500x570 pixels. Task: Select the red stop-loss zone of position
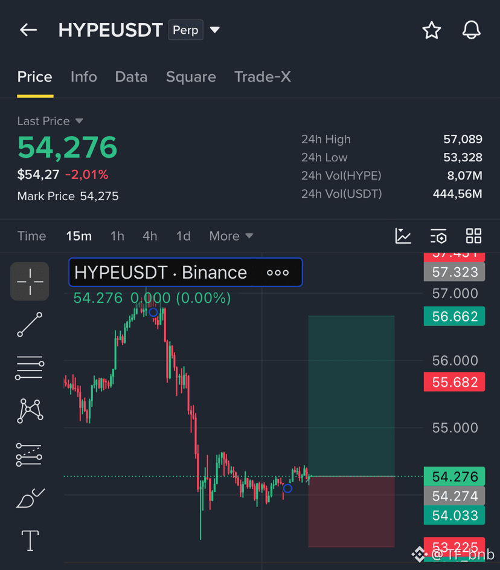tap(351, 511)
